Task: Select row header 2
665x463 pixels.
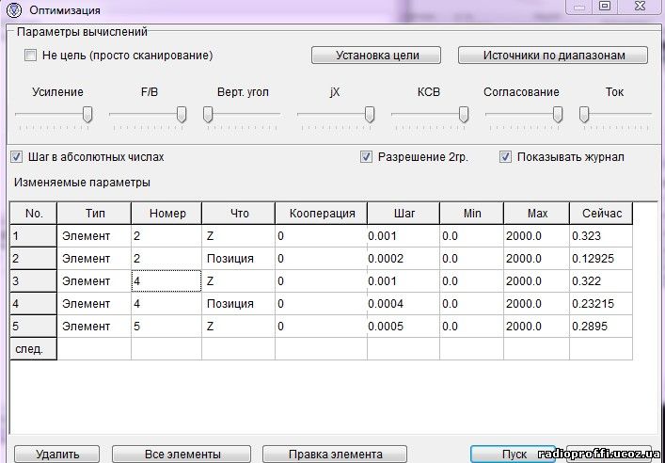Action: (x=34, y=259)
